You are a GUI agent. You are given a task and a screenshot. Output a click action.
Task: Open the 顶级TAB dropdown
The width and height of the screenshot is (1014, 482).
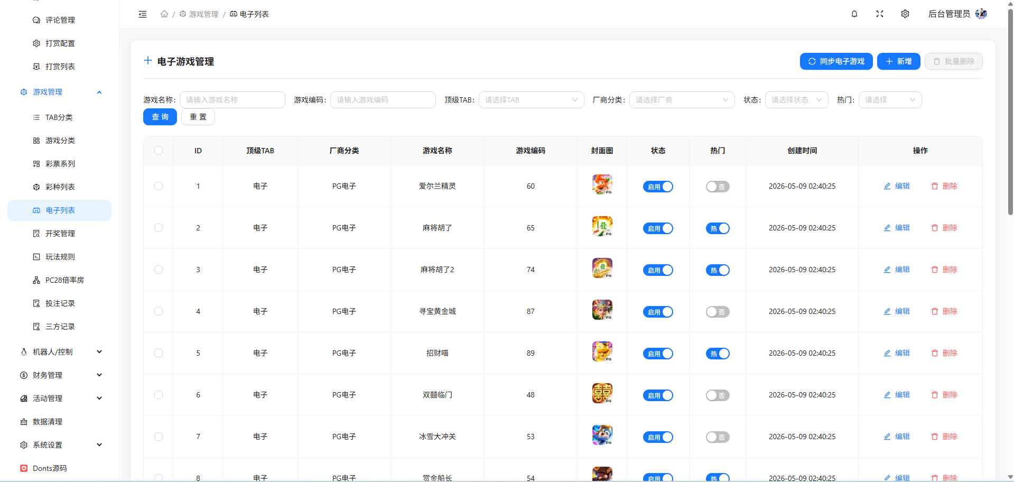click(531, 100)
